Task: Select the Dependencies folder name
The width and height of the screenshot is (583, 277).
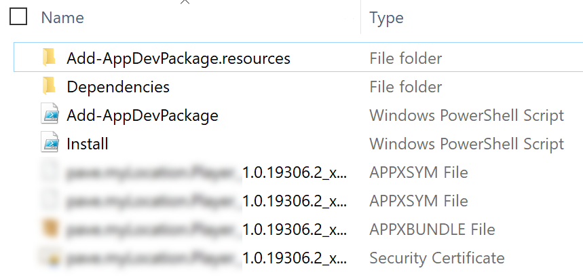Action: click(x=118, y=87)
